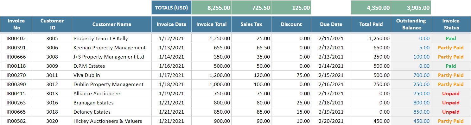The width and height of the screenshot is (471, 125).
Task: Select the Viva Dublin customer cell
Action: [112, 75]
